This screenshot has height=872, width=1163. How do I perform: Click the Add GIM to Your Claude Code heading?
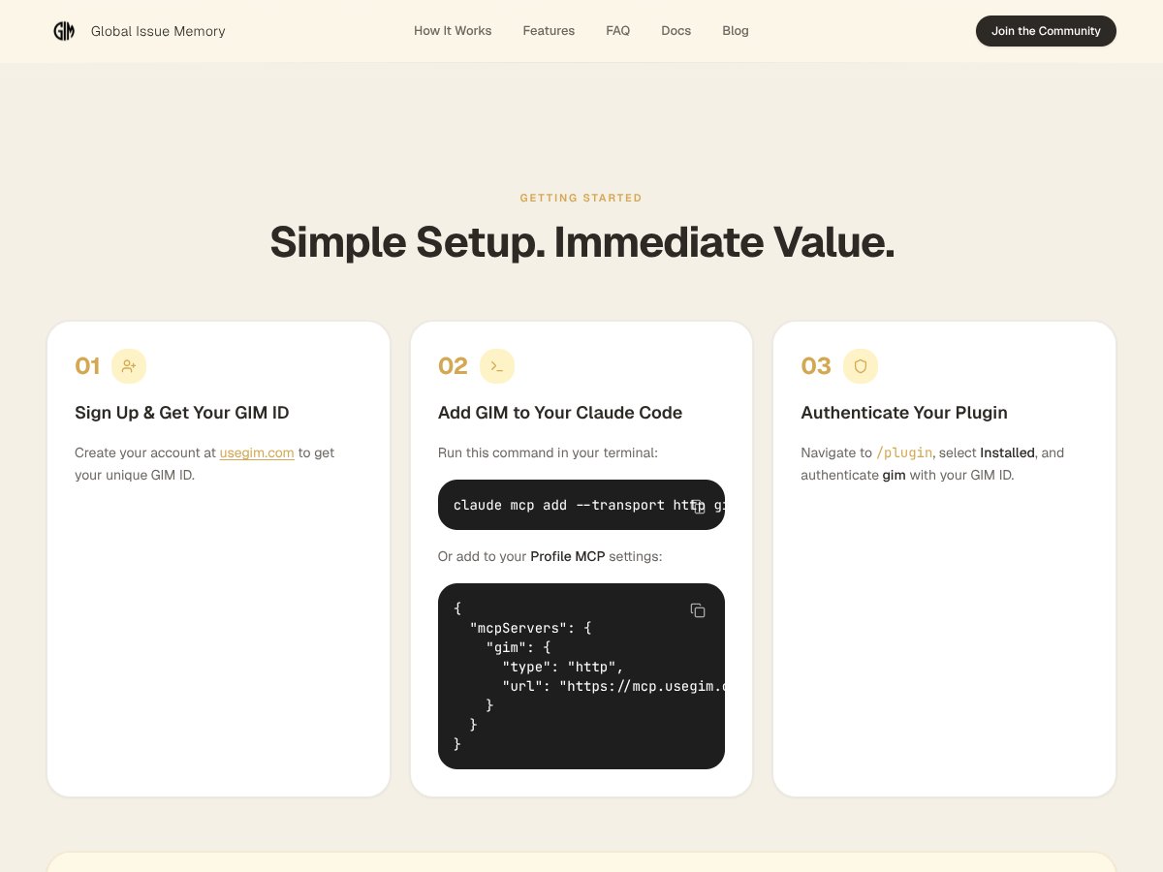560,413
